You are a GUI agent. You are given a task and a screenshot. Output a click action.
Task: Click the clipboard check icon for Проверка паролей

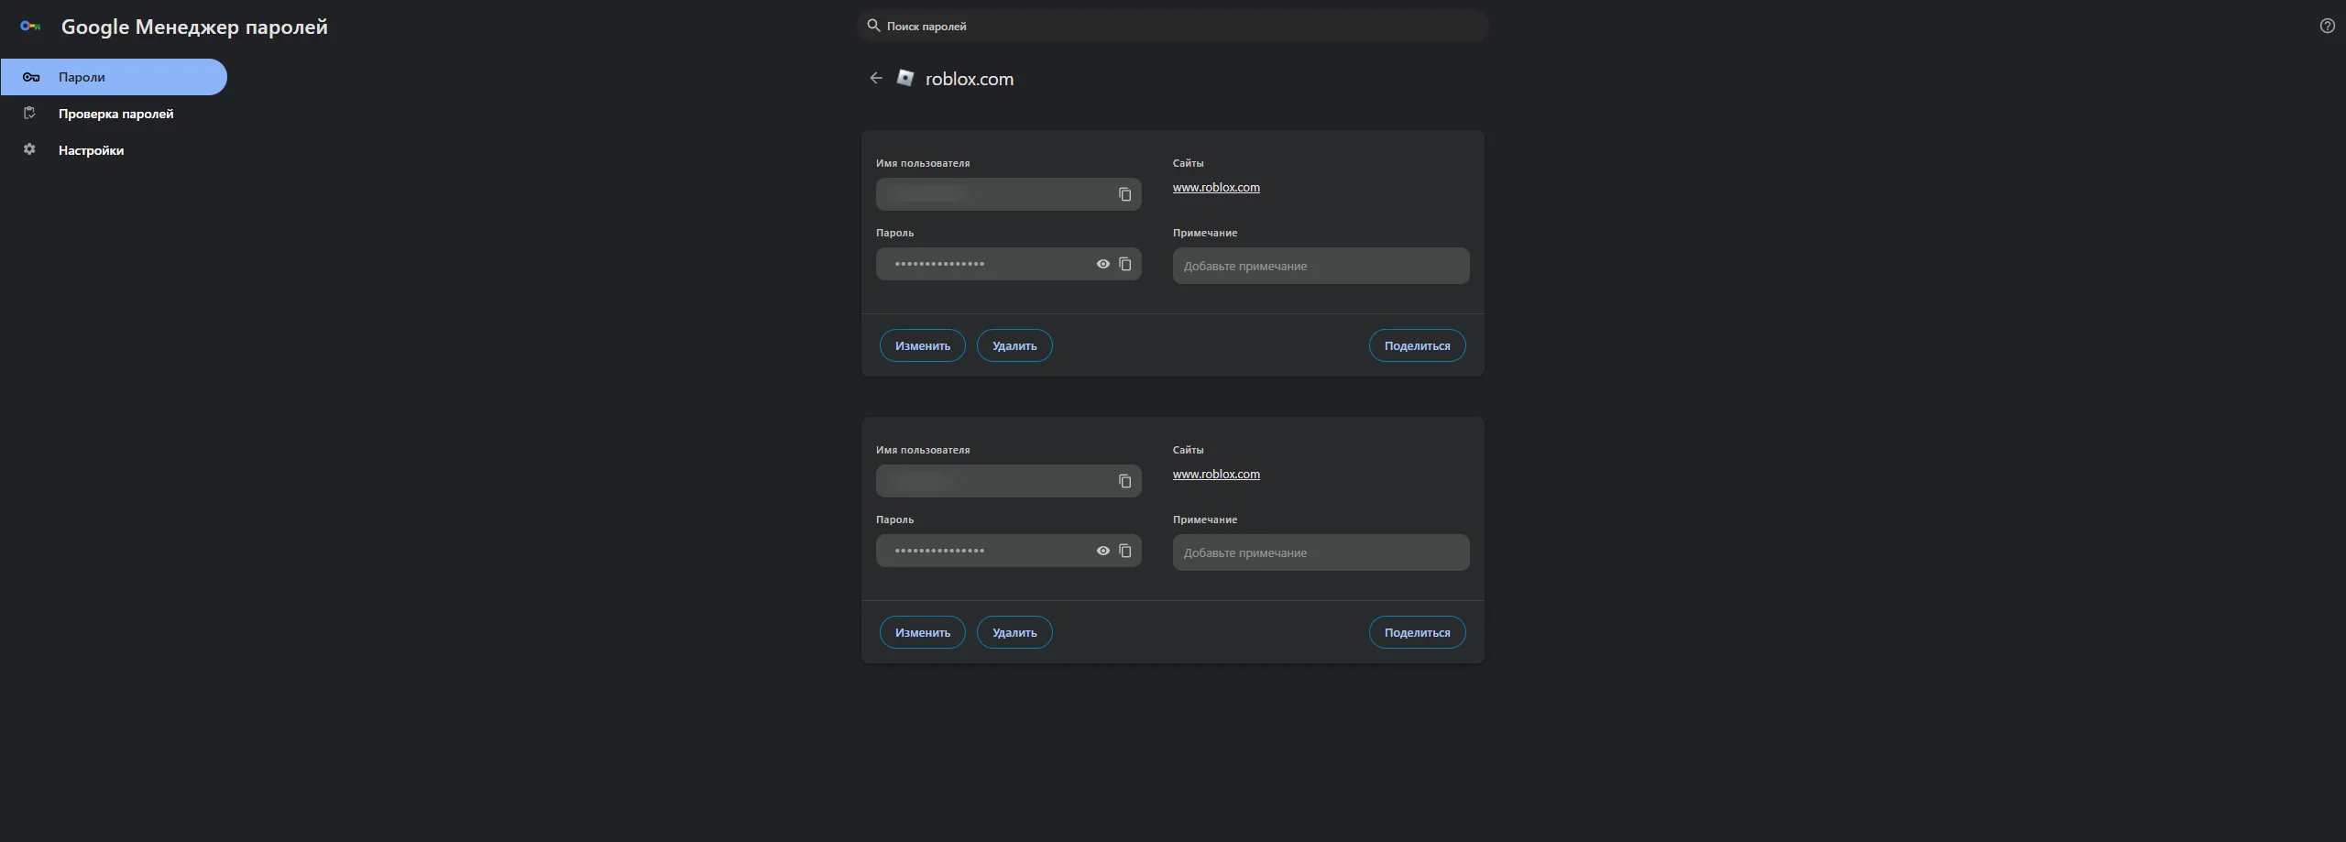pos(29,113)
